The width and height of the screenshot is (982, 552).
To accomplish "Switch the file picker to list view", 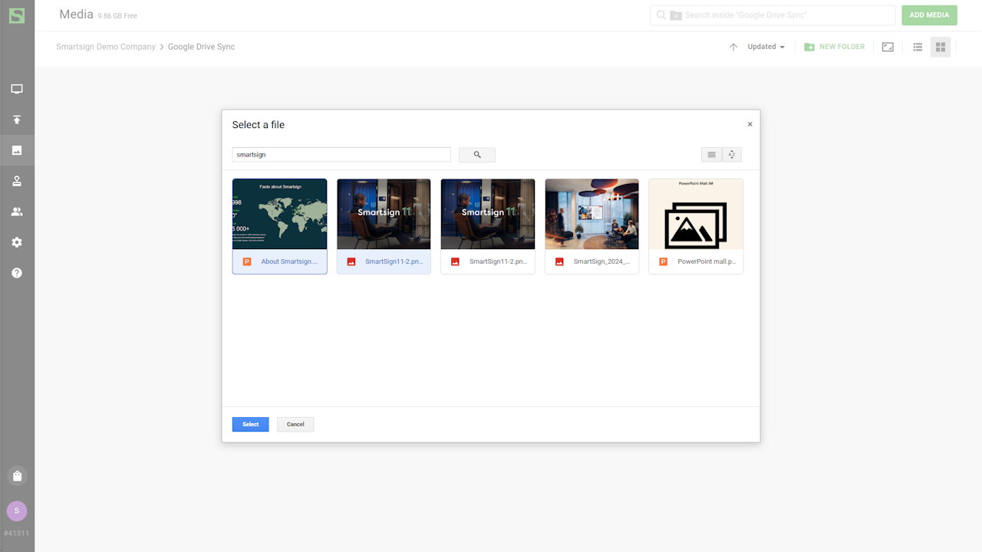I will pos(711,155).
